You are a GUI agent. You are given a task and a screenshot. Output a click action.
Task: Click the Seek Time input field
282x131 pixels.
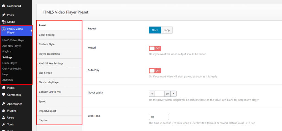[159, 117]
